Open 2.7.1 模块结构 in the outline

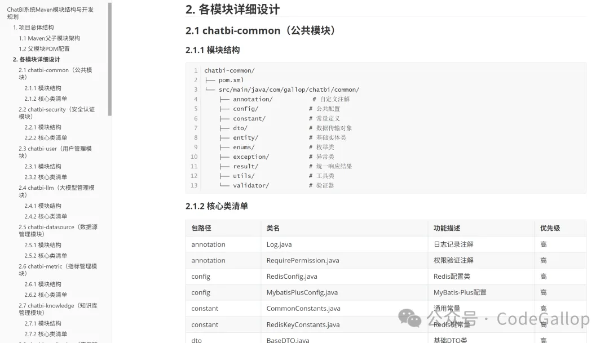43,324
